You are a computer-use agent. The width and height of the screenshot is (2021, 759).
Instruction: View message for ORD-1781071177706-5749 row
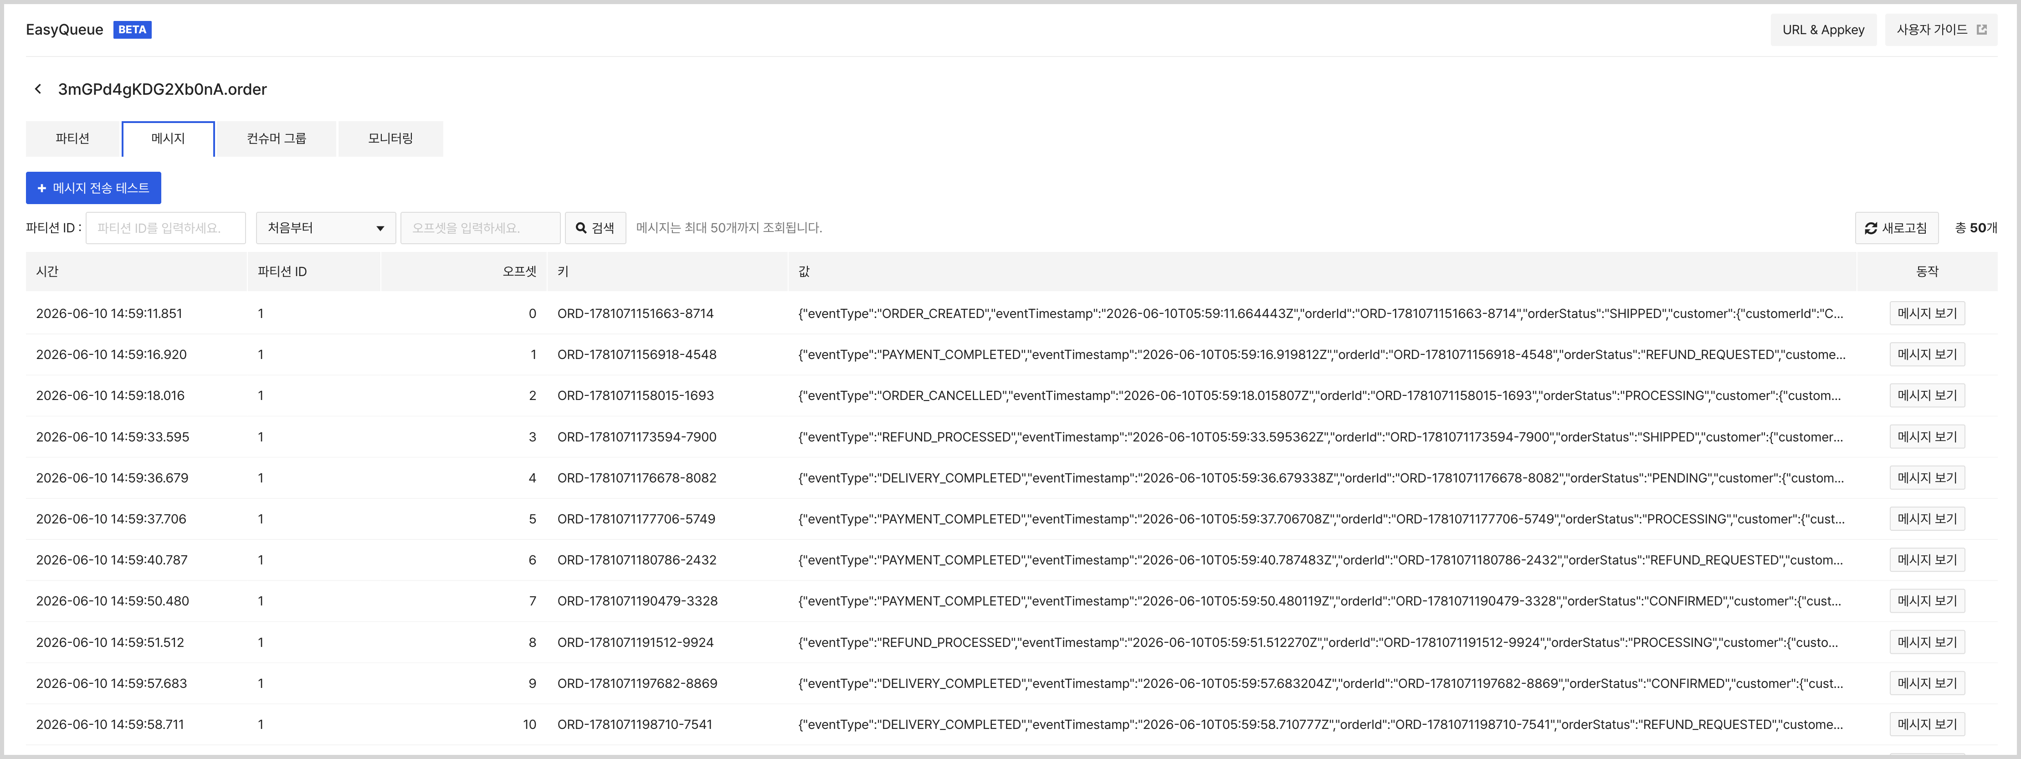tap(1927, 519)
